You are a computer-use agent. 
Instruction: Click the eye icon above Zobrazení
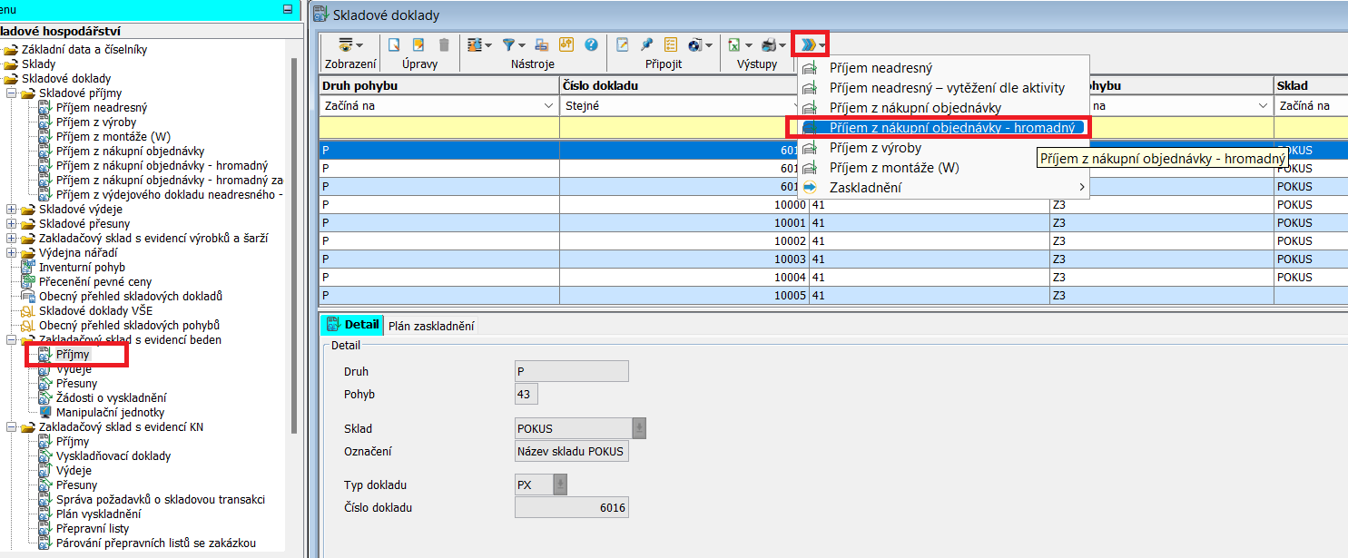[x=345, y=44]
